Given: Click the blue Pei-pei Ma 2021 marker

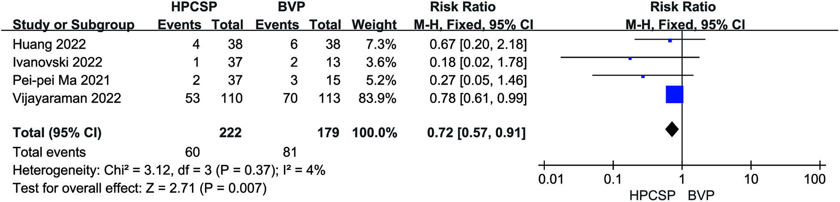Looking at the screenshot, I should [643, 77].
